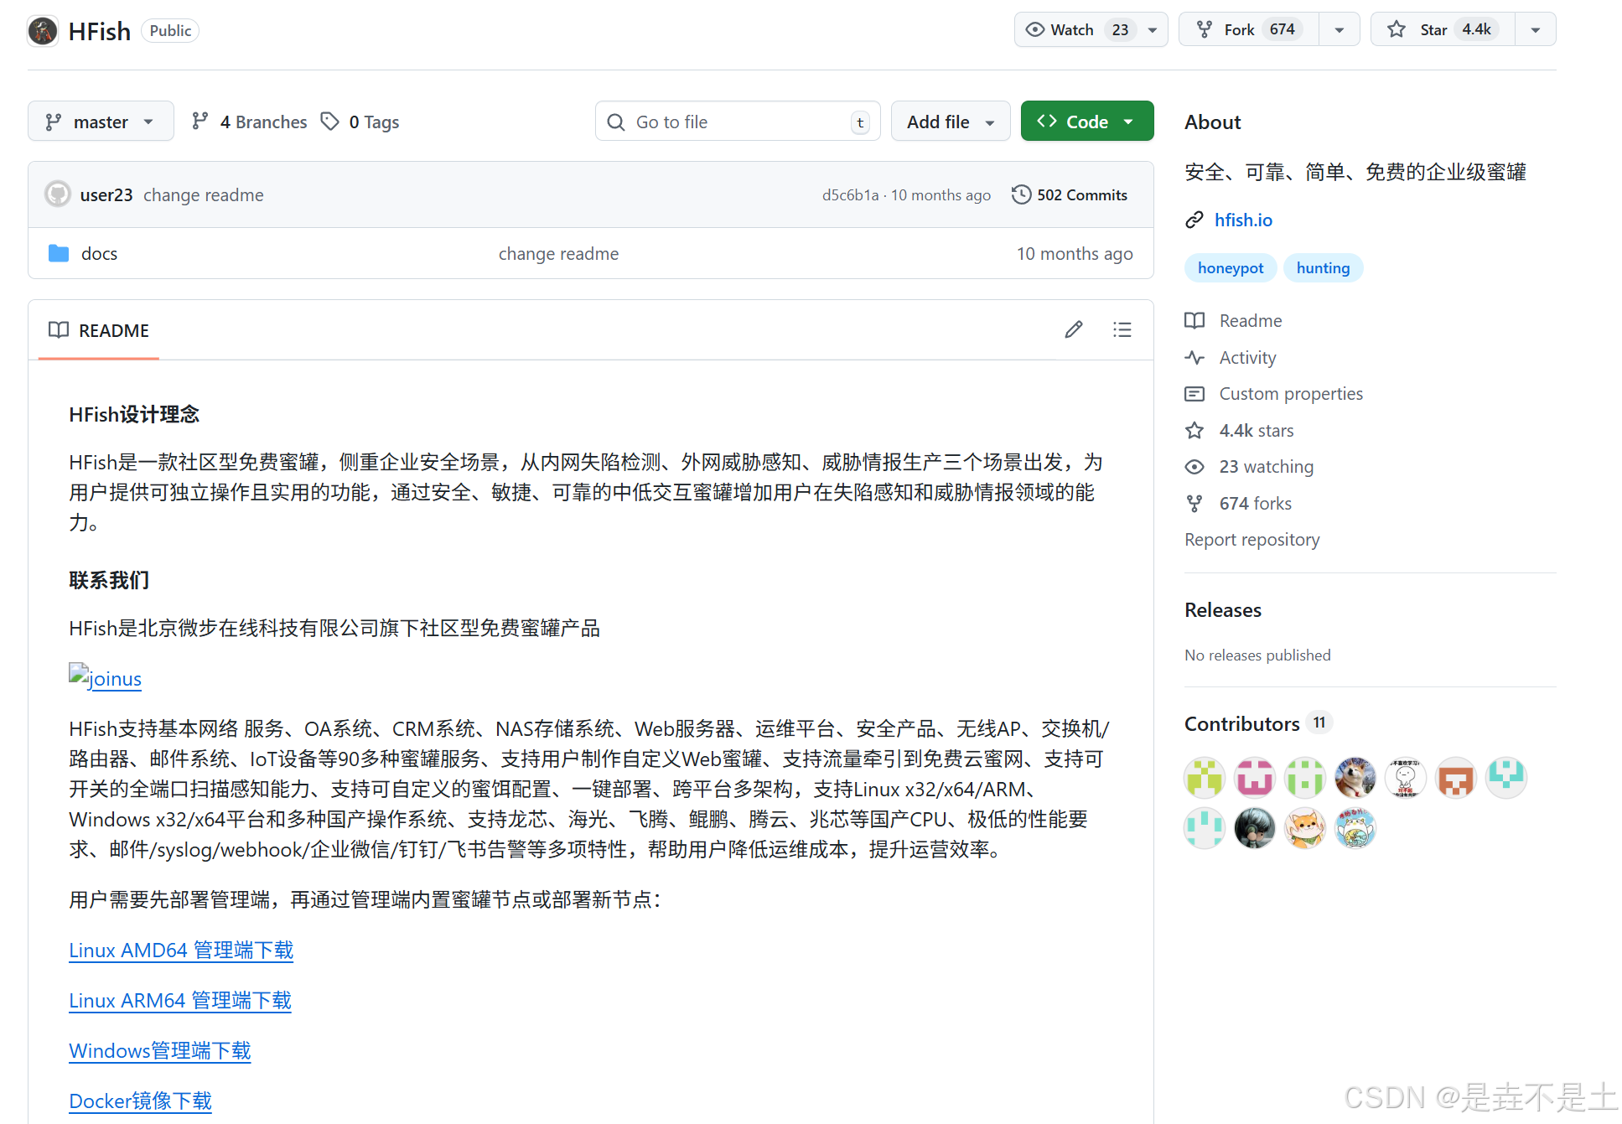Click the Shiba dog contributor avatar
This screenshot has height=1124, width=1622.
[1355, 778]
